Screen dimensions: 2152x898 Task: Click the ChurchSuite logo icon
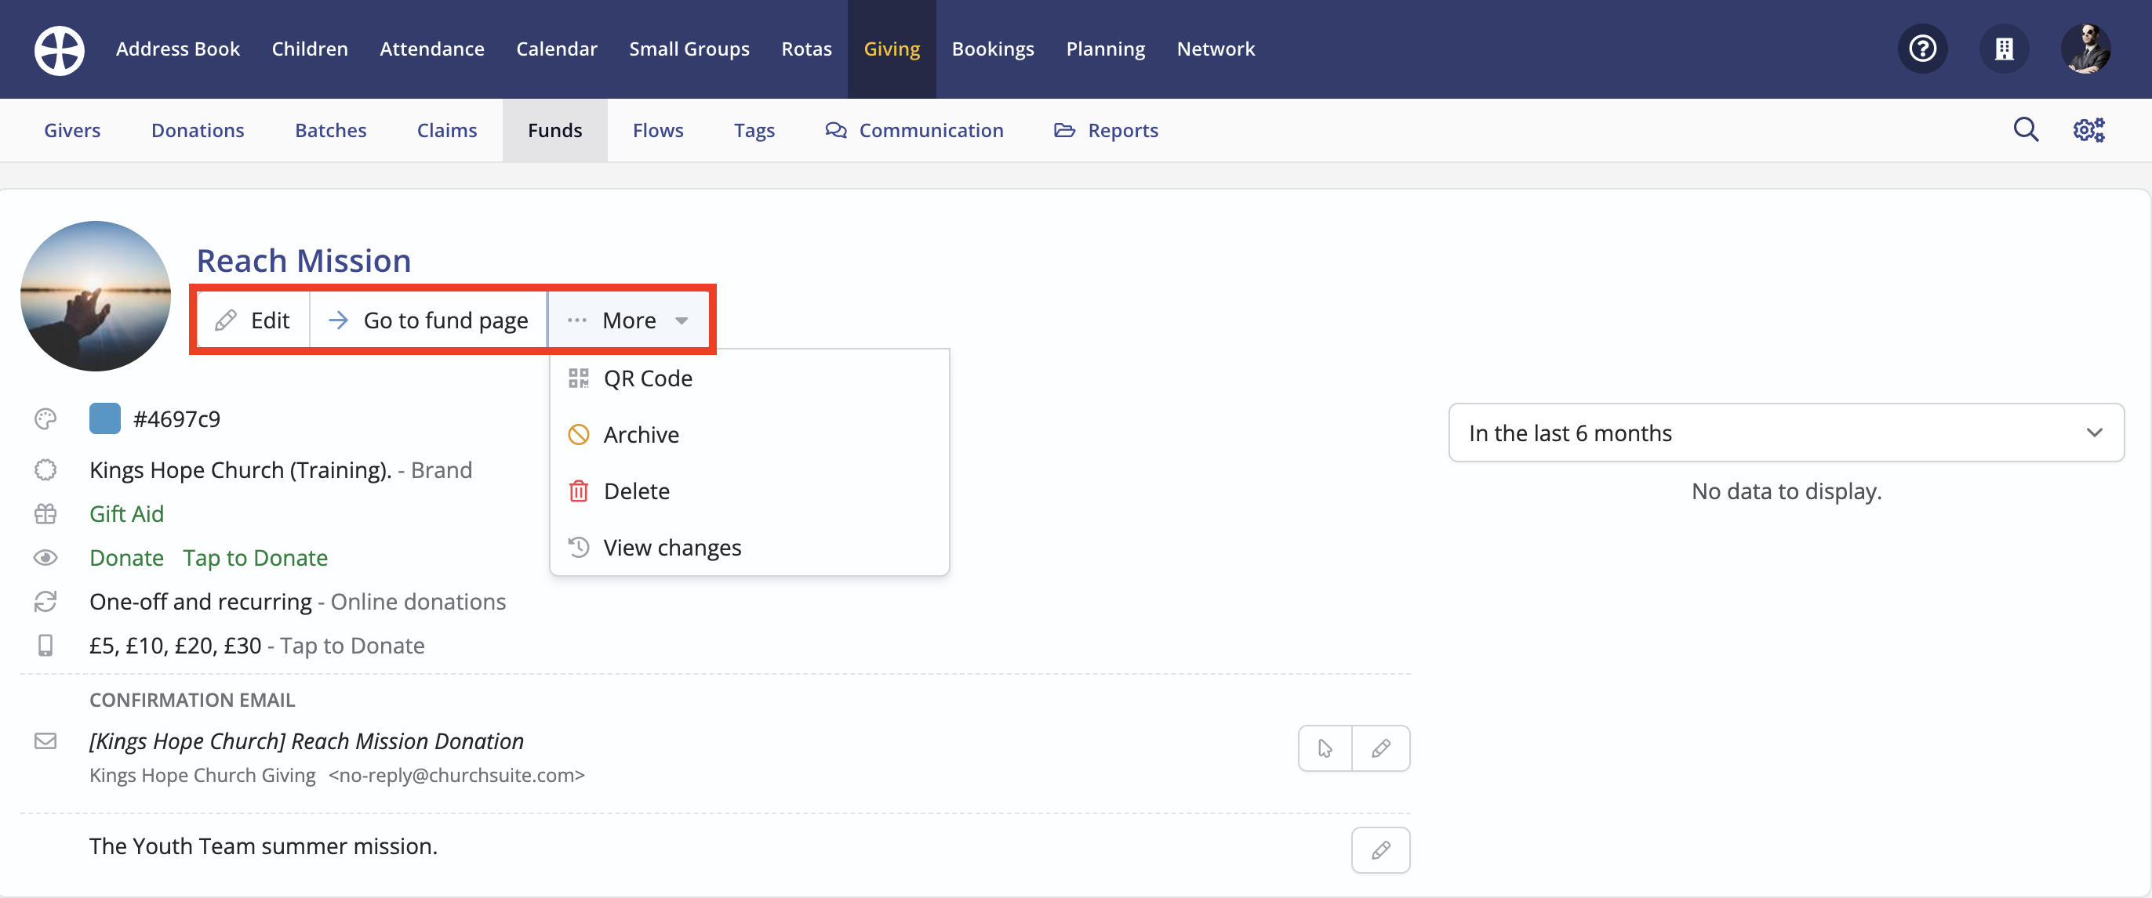click(x=59, y=49)
